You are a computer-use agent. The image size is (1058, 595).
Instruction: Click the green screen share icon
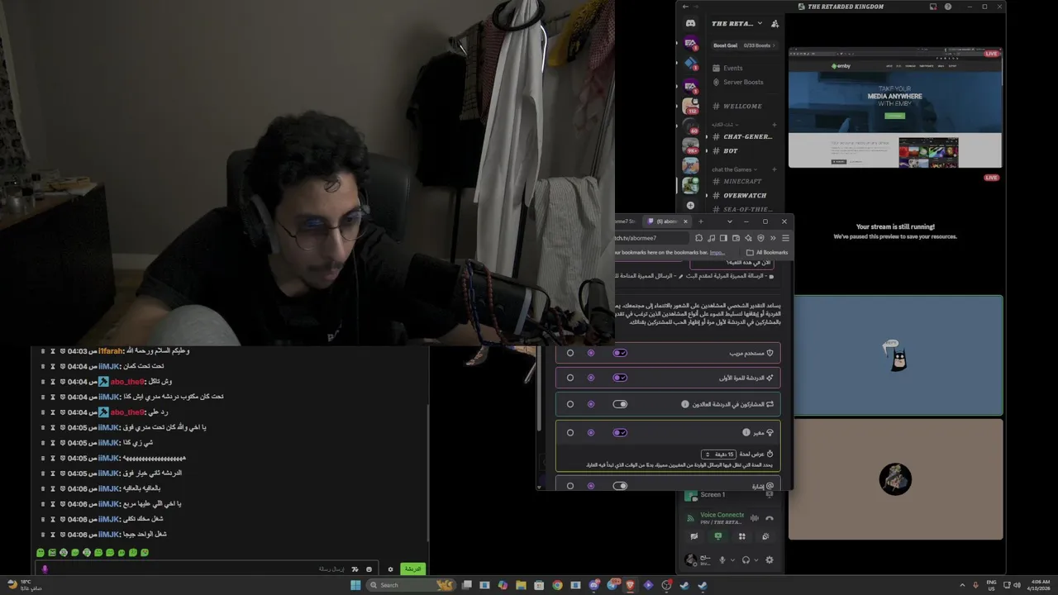click(x=717, y=536)
